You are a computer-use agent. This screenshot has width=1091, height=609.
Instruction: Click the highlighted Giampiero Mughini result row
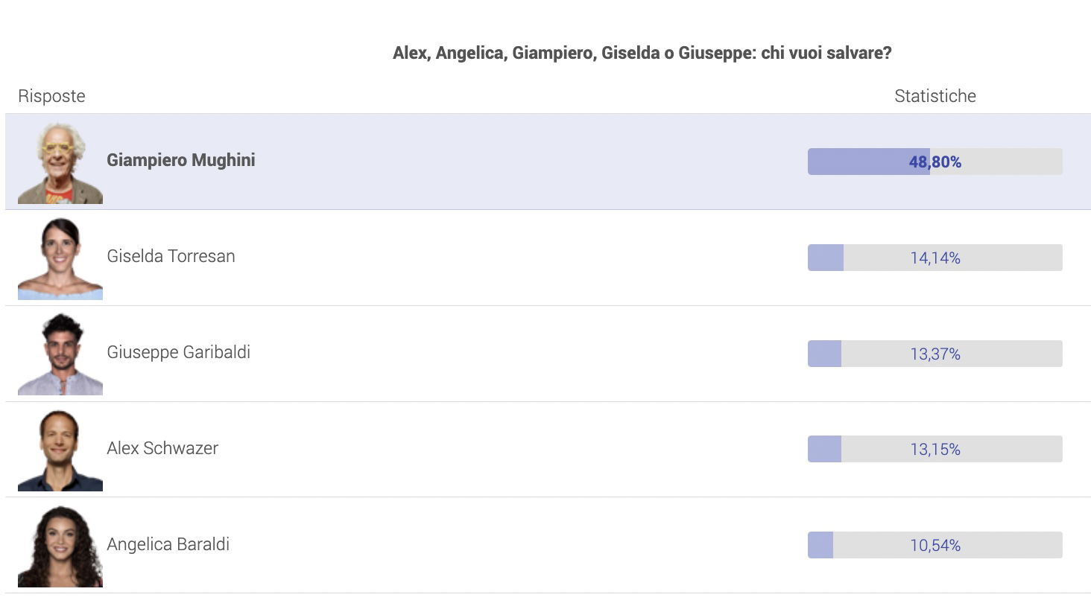coord(548,162)
